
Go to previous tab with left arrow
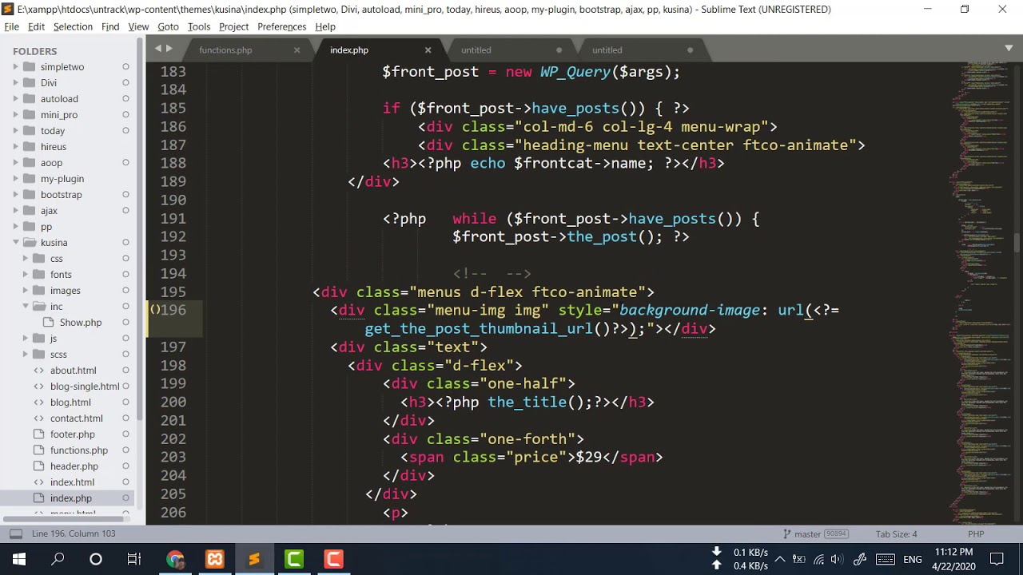pos(157,49)
